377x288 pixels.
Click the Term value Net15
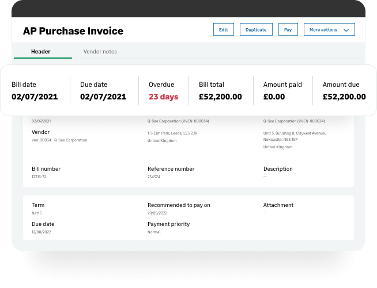pos(36,213)
